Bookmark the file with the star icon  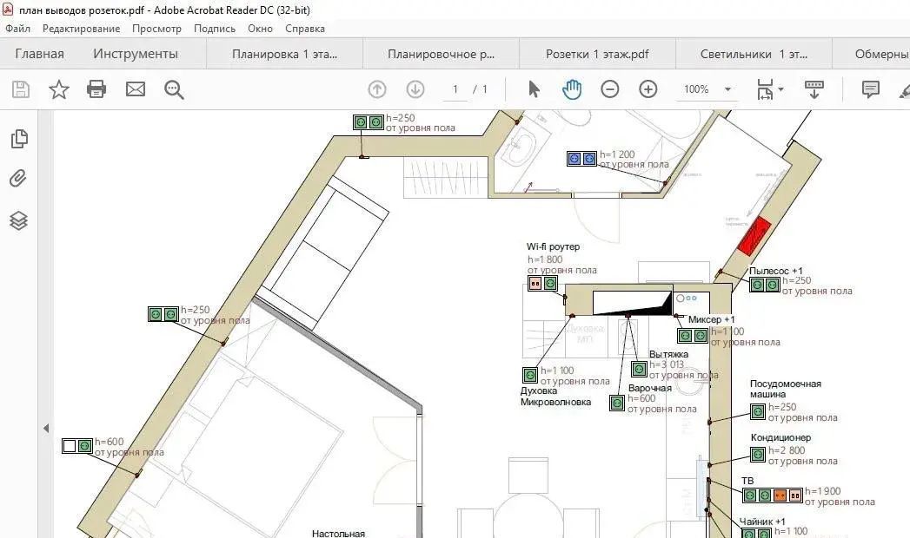pos(59,89)
